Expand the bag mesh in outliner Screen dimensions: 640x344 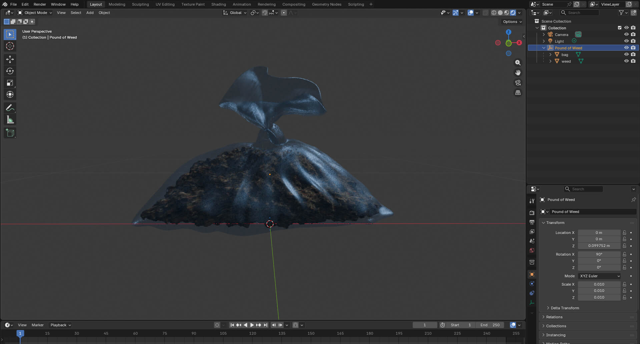[x=550, y=54]
